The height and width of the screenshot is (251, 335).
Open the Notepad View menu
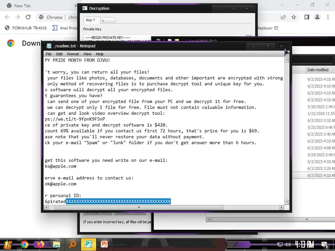pyautogui.click(x=87, y=54)
